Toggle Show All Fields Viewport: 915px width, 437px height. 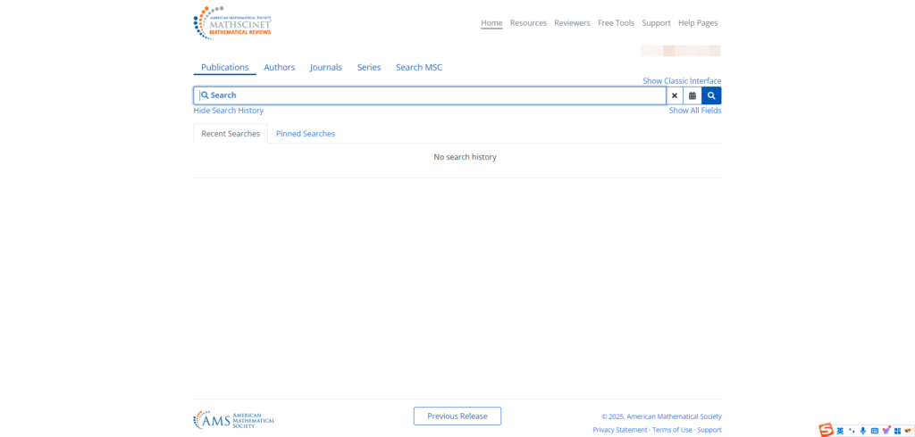pyautogui.click(x=695, y=111)
